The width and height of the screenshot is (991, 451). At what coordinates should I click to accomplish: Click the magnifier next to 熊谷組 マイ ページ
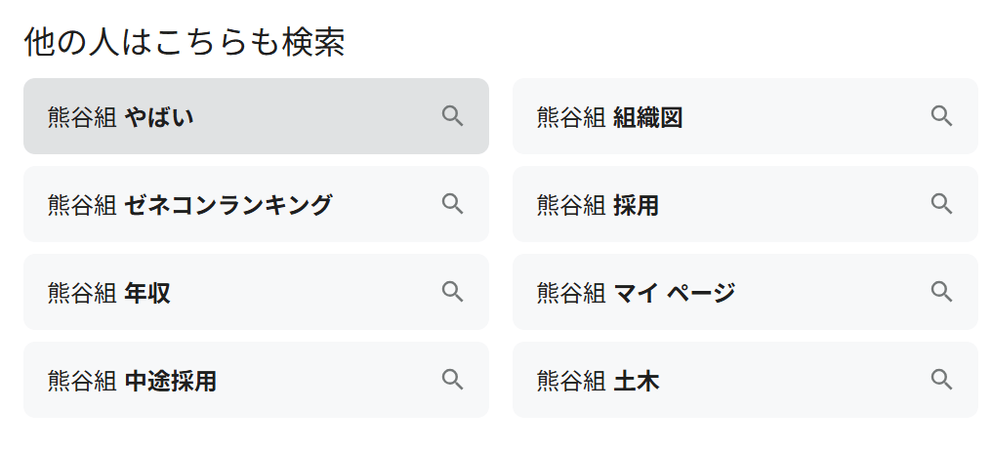pyautogui.click(x=941, y=292)
